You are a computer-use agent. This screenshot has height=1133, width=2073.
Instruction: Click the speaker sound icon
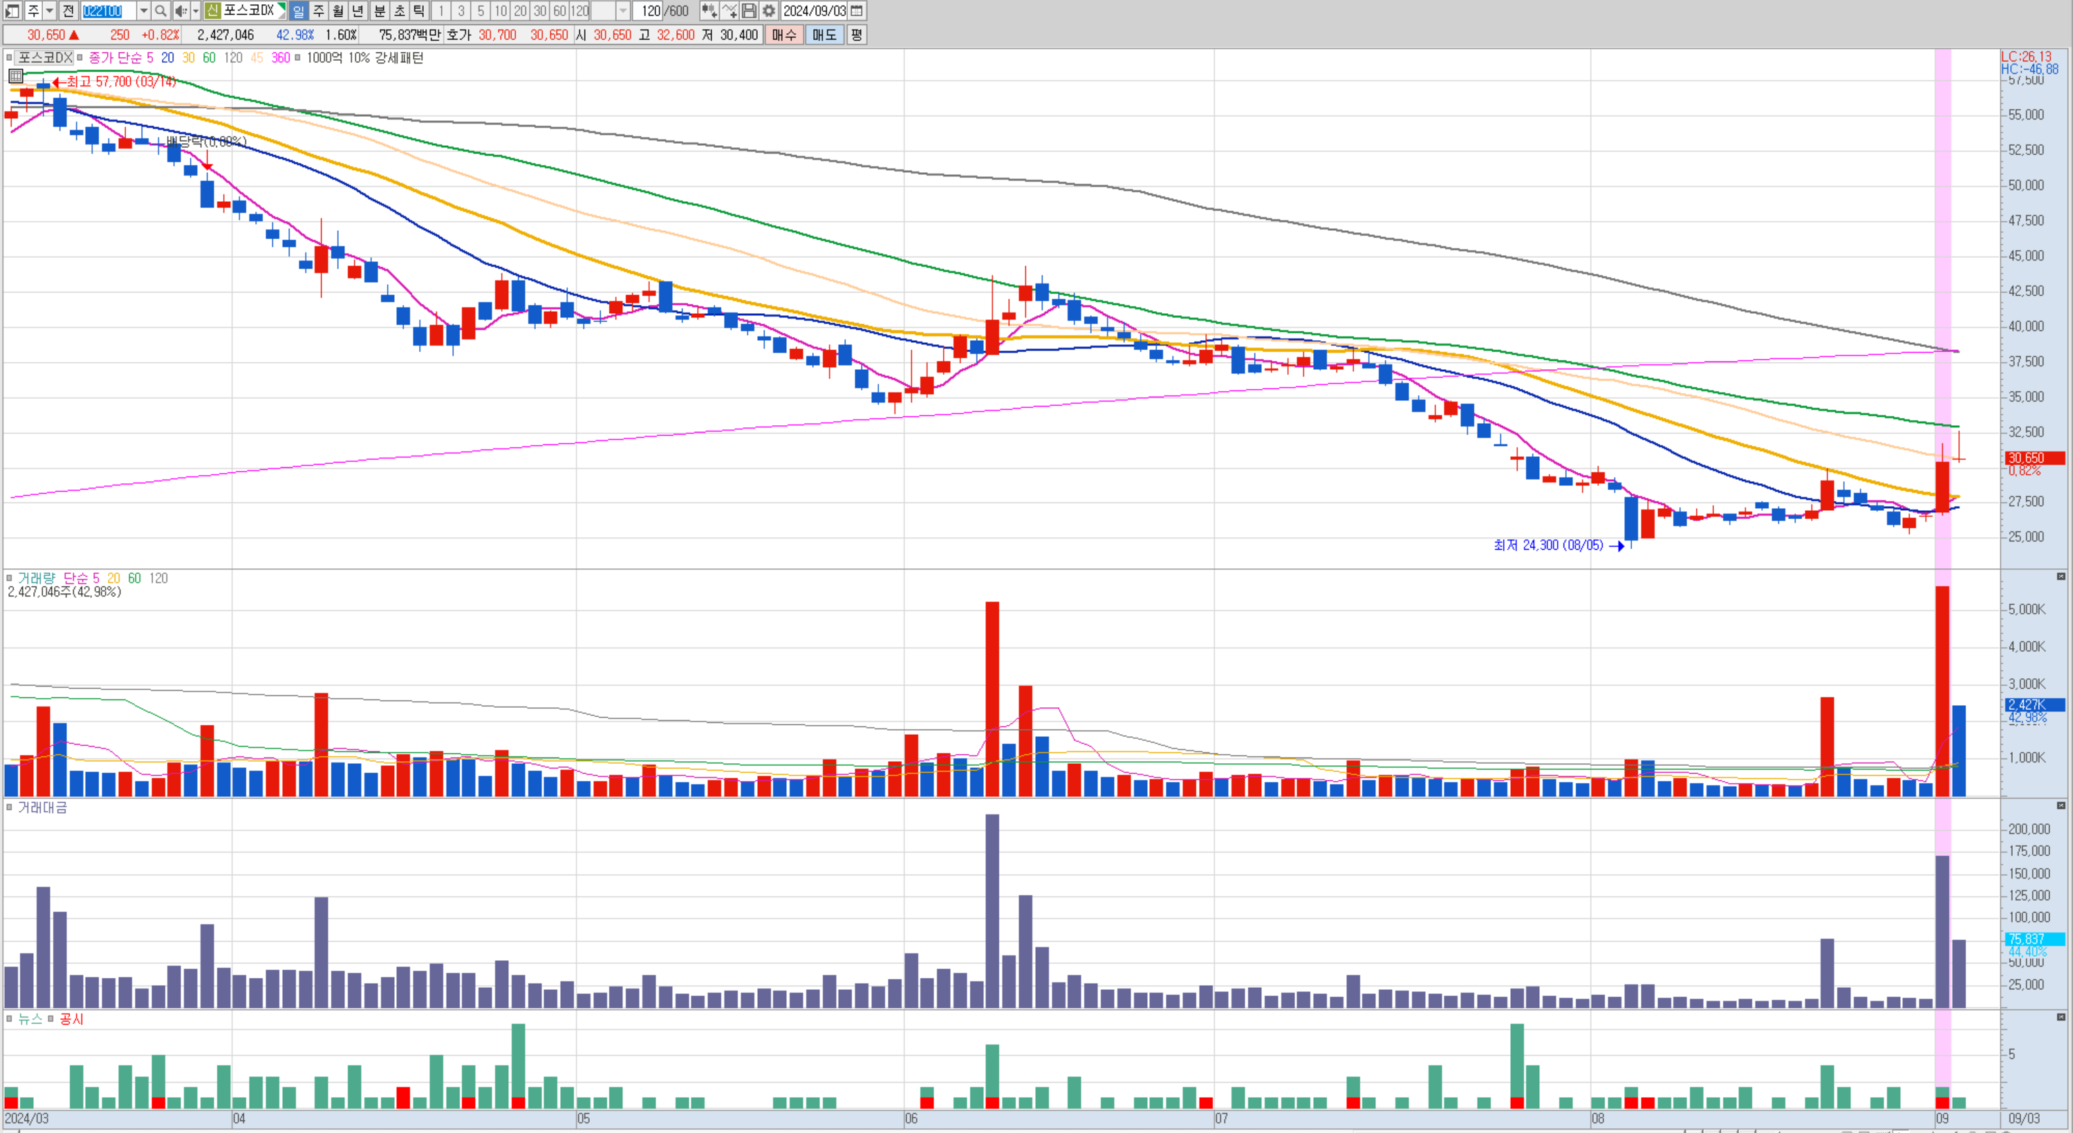point(180,10)
